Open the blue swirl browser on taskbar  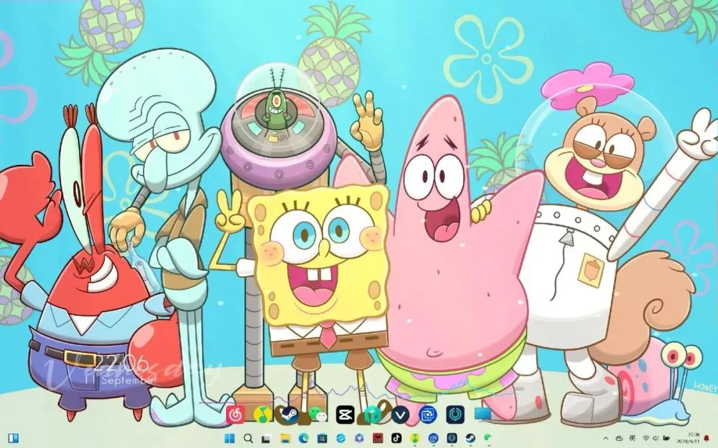[x=340, y=439]
